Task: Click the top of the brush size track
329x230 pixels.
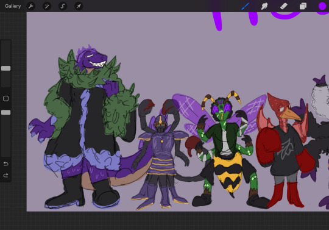Action: [6, 42]
